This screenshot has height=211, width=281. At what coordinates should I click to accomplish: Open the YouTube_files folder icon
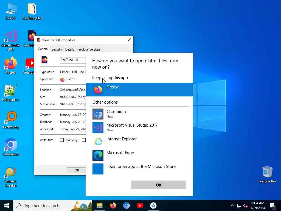(32, 11)
